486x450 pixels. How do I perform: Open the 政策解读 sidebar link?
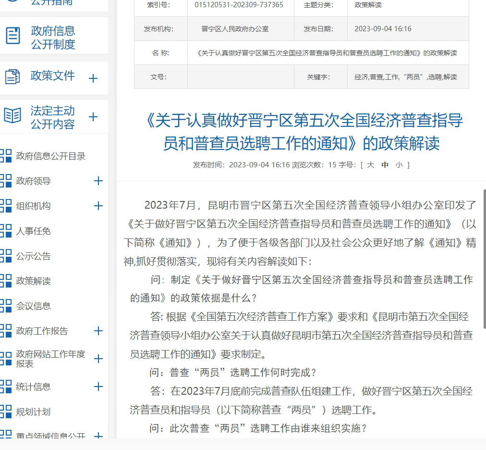click(x=33, y=281)
